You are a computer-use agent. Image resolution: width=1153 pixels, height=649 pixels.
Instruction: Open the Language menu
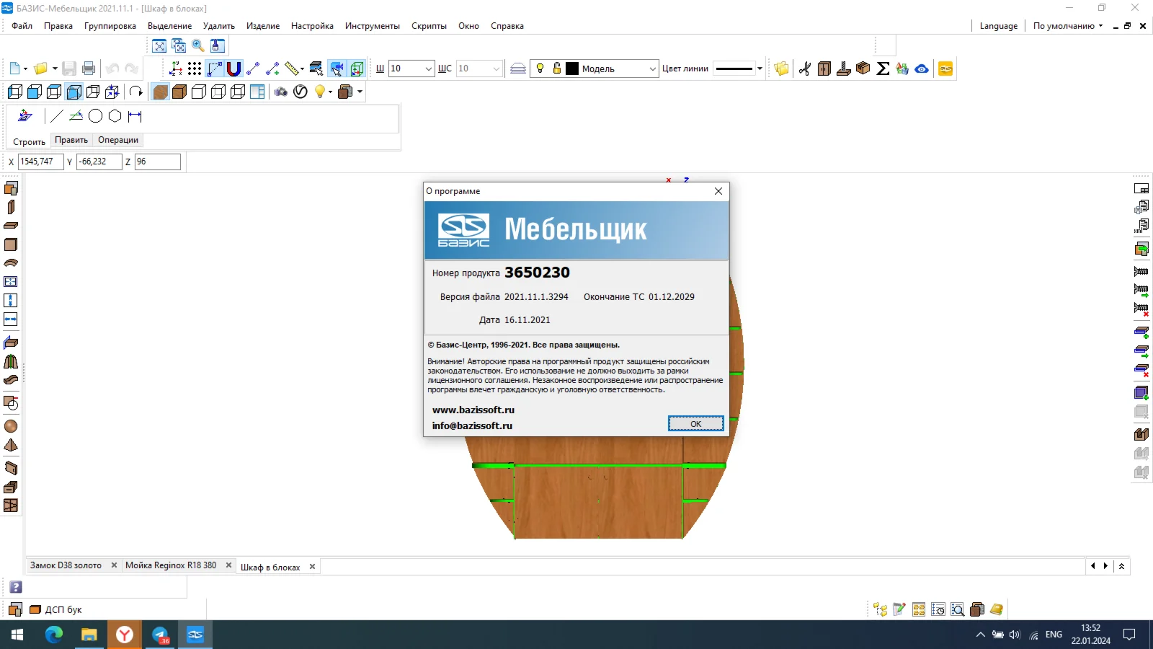999,26
